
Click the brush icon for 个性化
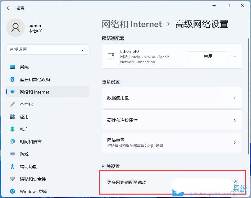pos(12,104)
